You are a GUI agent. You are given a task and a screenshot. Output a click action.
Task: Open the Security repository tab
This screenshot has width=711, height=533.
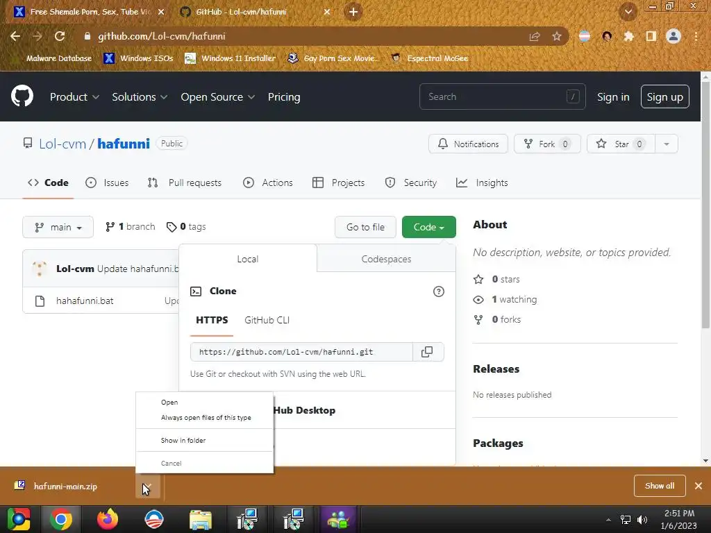411,183
